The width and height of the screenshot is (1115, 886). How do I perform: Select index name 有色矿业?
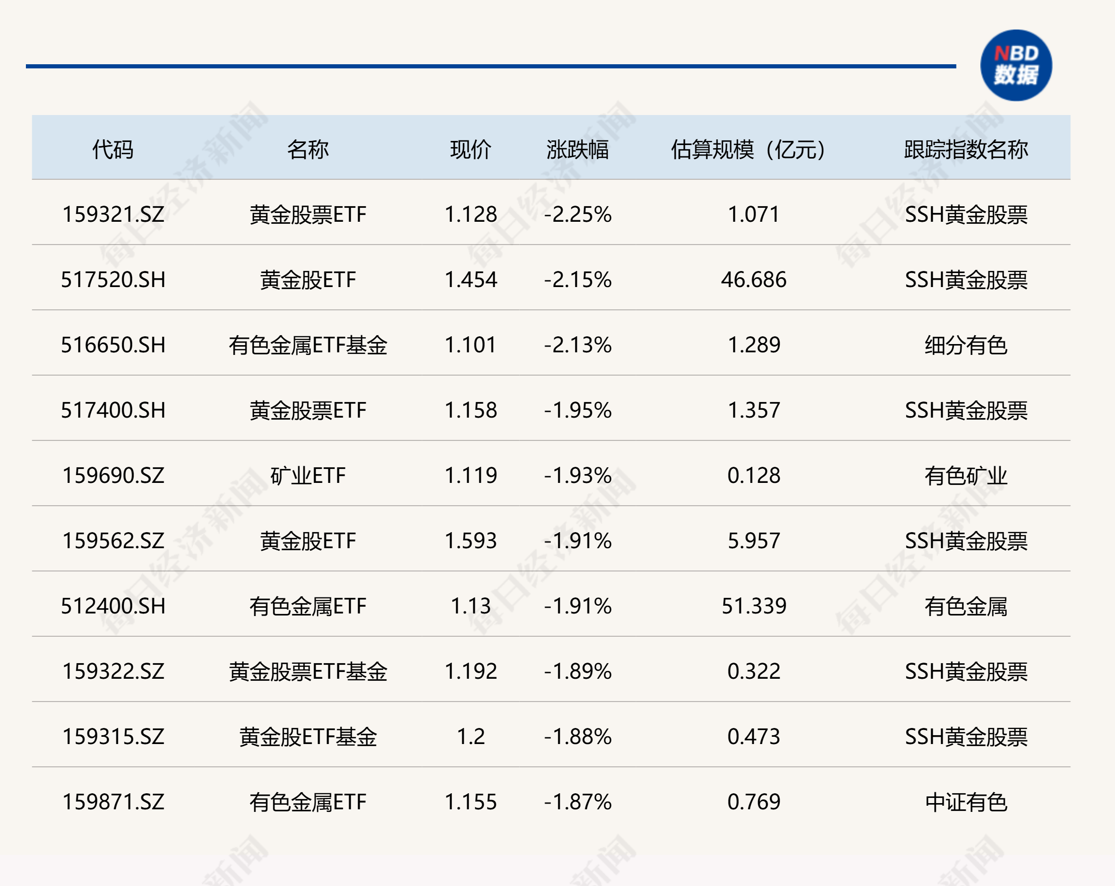pos(966,476)
